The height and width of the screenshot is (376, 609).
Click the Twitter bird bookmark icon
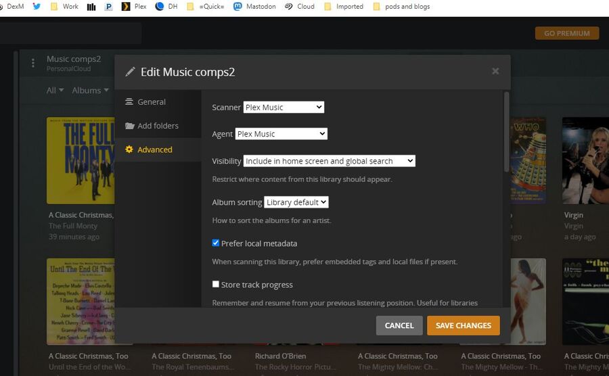click(x=37, y=6)
